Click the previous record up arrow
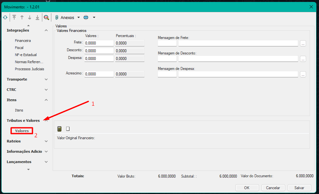The height and width of the screenshot is (194, 319). (x=22, y=17)
